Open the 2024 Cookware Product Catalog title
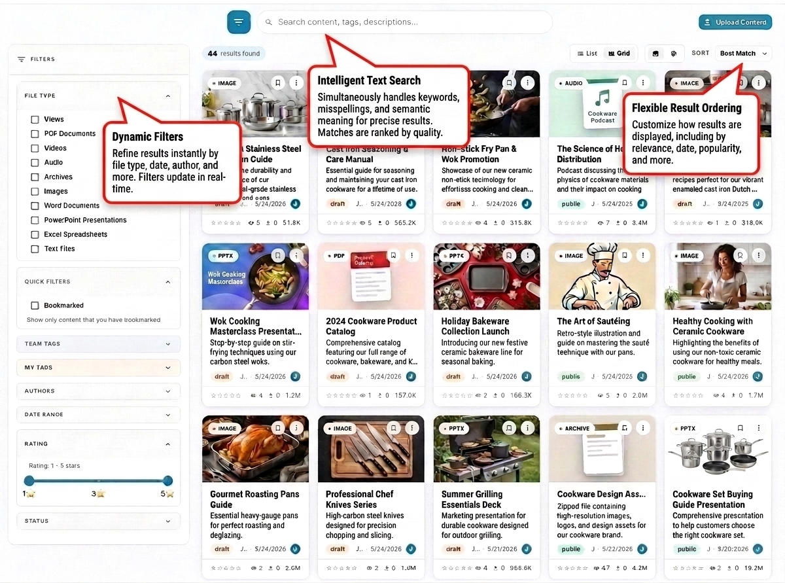The width and height of the screenshot is (785, 583). tap(371, 327)
